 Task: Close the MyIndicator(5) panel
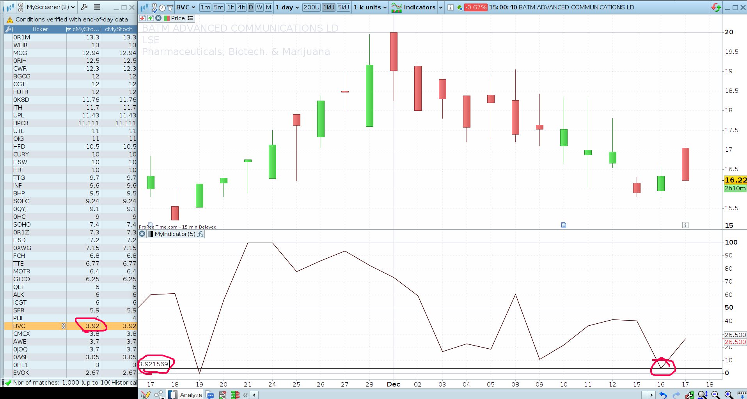[142, 234]
